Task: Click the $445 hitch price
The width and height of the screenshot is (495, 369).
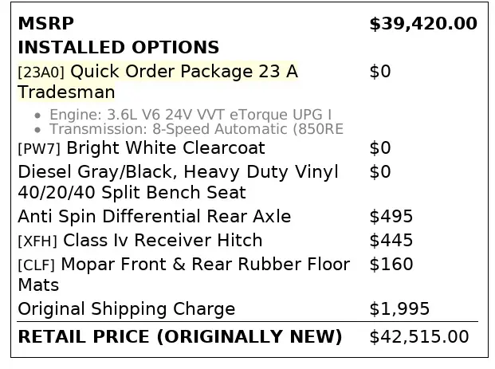Action: tap(391, 241)
